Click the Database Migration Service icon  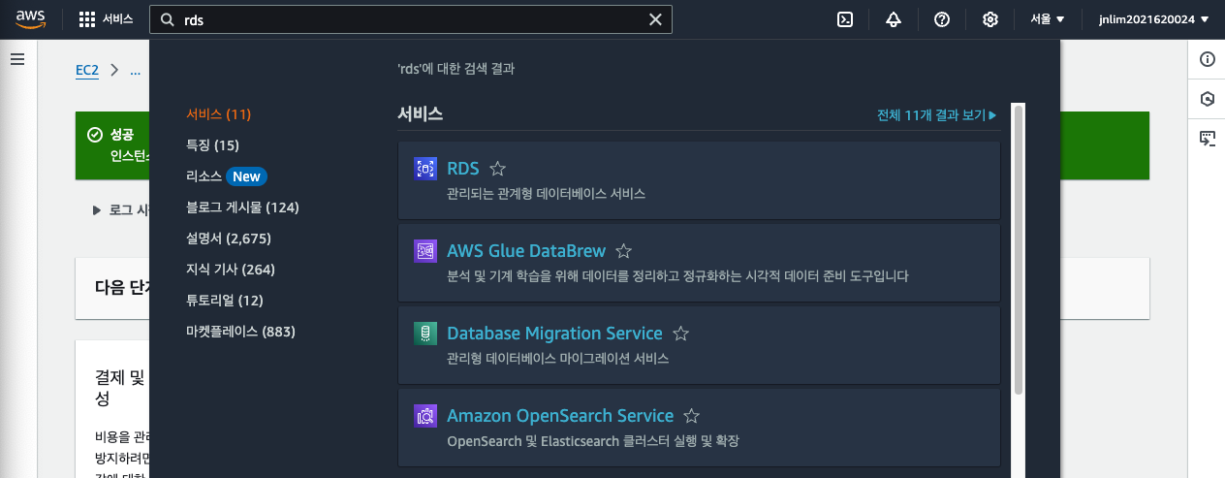(425, 334)
